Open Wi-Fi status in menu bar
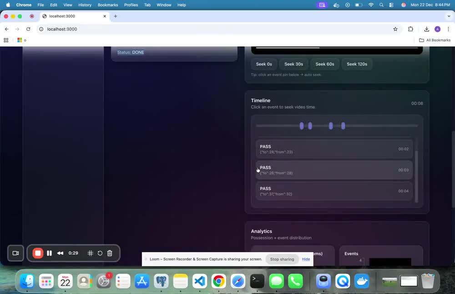The width and height of the screenshot is (455, 294). pyautogui.click(x=371, y=5)
